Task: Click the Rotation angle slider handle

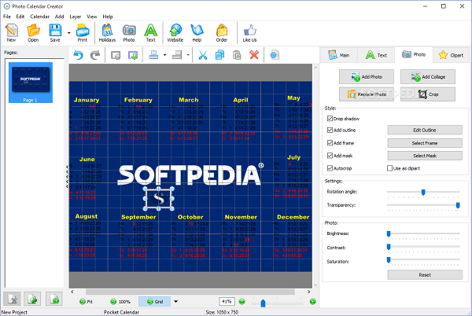Action: [x=423, y=192]
